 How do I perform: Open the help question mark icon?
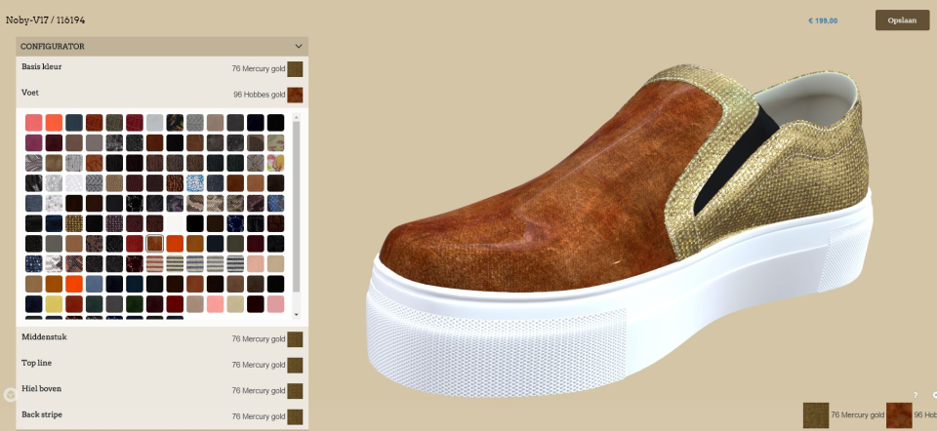pos(915,395)
